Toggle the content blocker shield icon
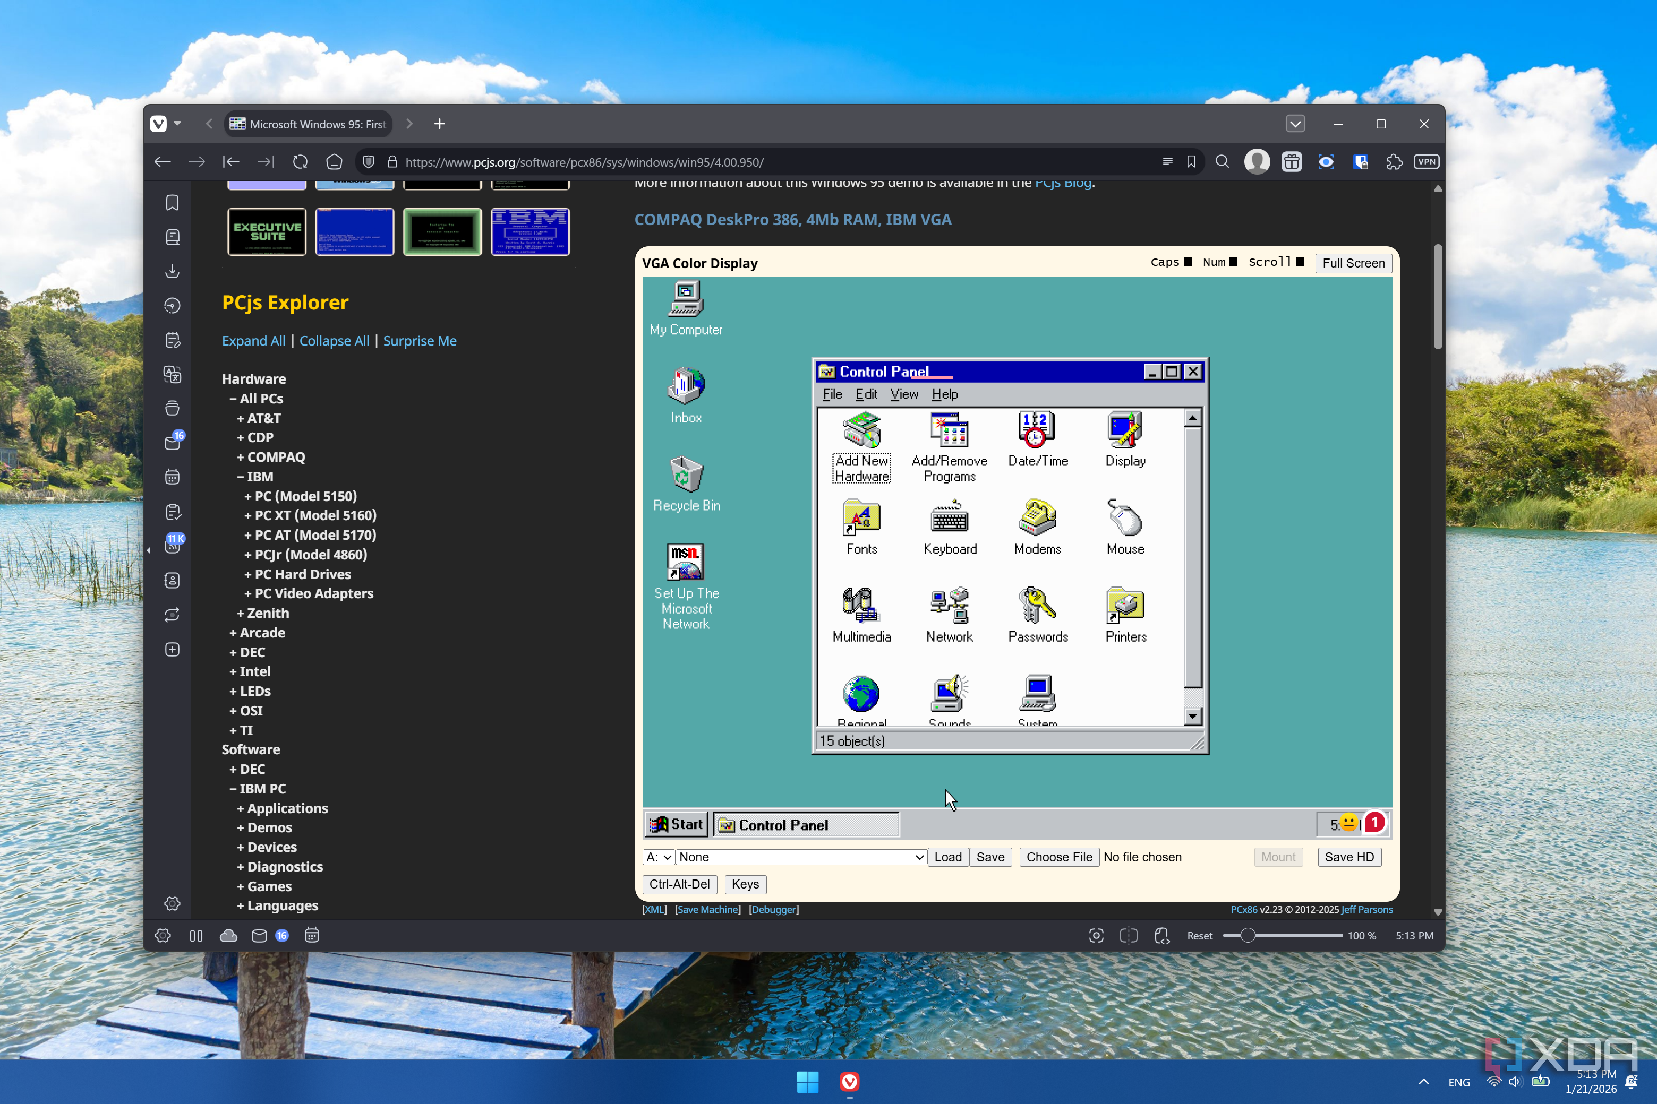The image size is (1657, 1104). click(x=368, y=162)
